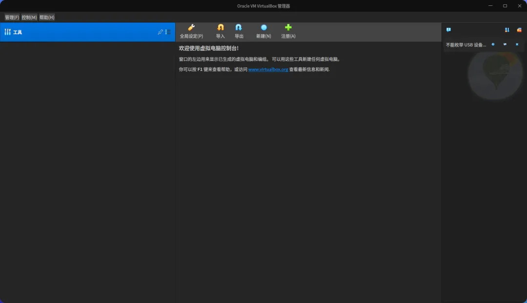Open the 工具 list menu icon
The image size is (527, 303).
168,32
